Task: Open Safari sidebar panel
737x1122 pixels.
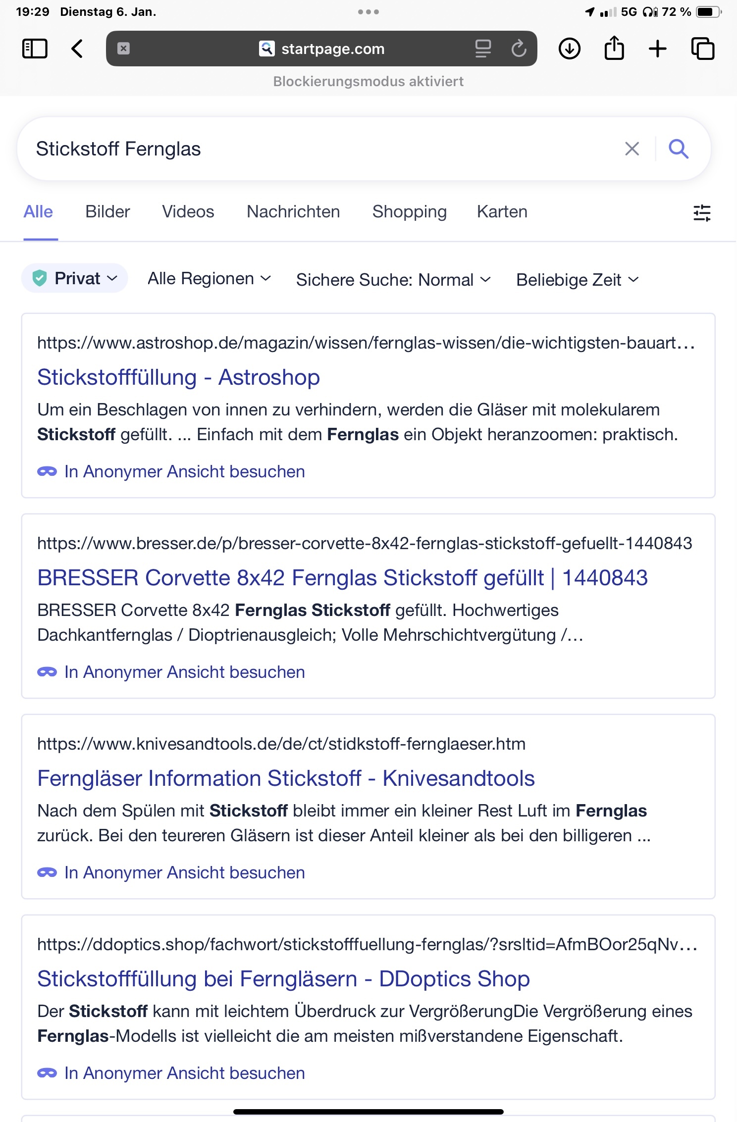Action: tap(35, 49)
